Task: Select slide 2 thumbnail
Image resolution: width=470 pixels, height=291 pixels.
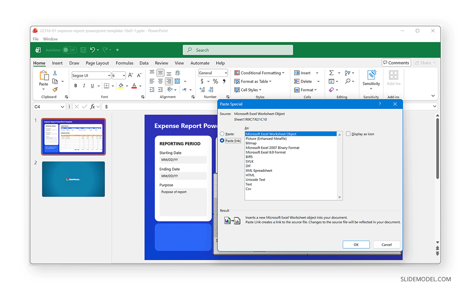Action: tap(74, 179)
